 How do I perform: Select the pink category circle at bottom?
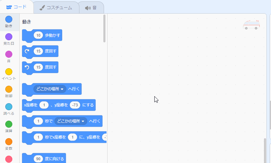coord(9,159)
